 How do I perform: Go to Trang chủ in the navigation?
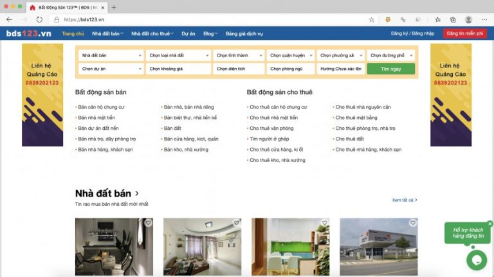[x=73, y=33]
